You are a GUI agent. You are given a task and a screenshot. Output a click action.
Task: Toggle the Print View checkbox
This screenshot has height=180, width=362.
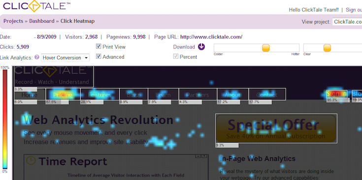[x=99, y=46]
